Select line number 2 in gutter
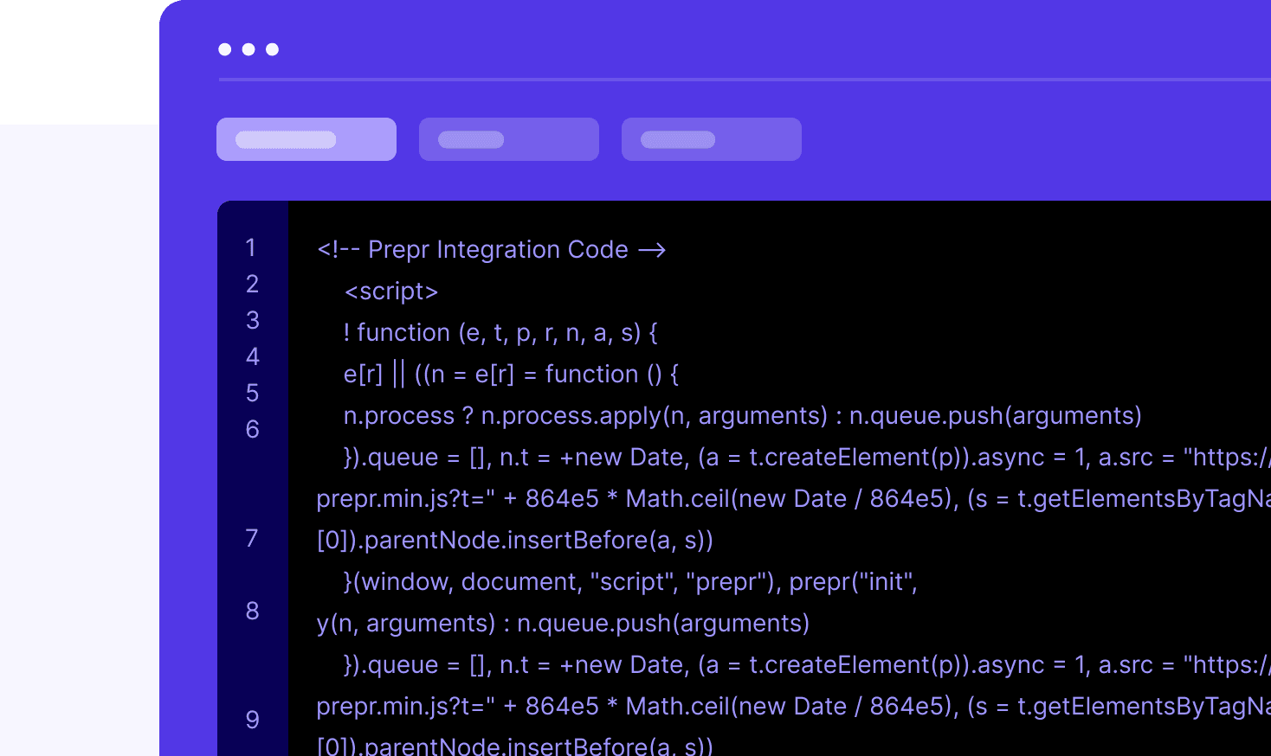 pos(252,285)
